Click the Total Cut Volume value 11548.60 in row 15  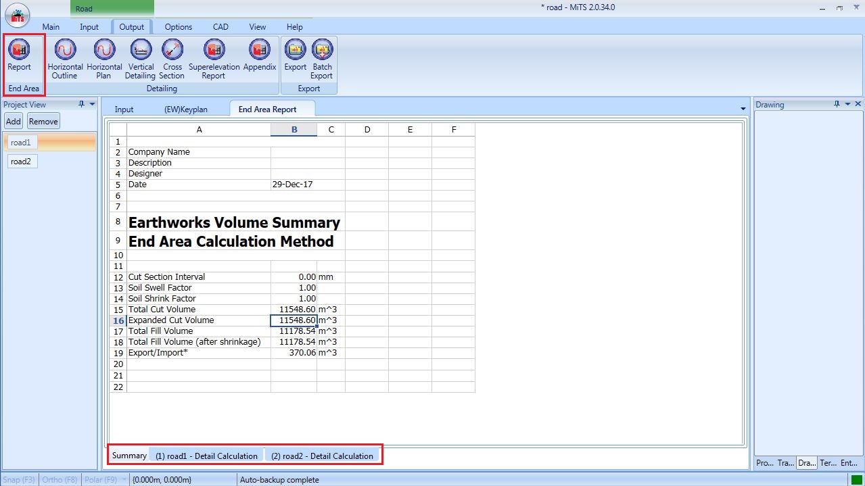294,310
